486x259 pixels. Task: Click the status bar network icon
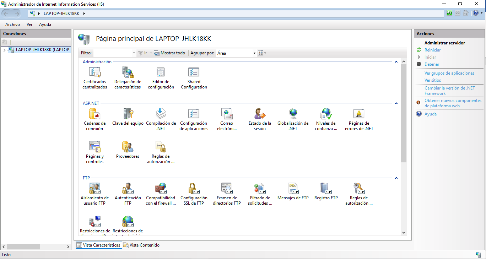478,254
